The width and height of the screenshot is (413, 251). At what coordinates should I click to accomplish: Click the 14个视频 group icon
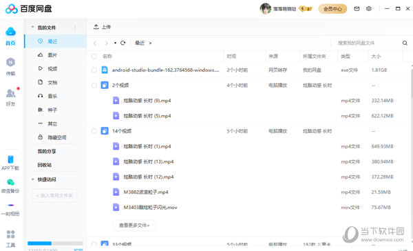pyautogui.click(x=105, y=131)
